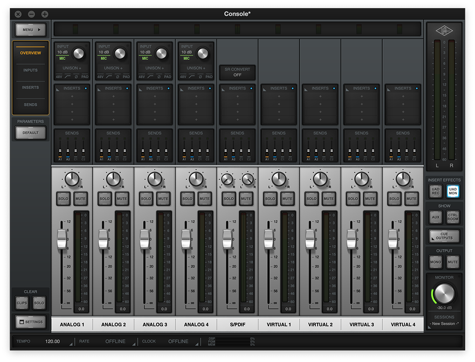Open the SETTINGS window
Image resolution: width=475 pixels, height=362 pixels.
click(31, 322)
